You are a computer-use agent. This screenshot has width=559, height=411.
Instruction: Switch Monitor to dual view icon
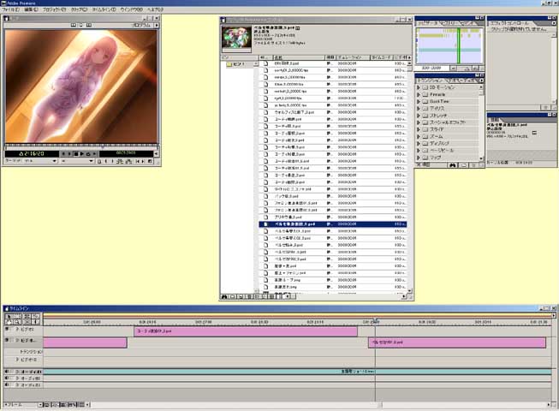coord(74,25)
